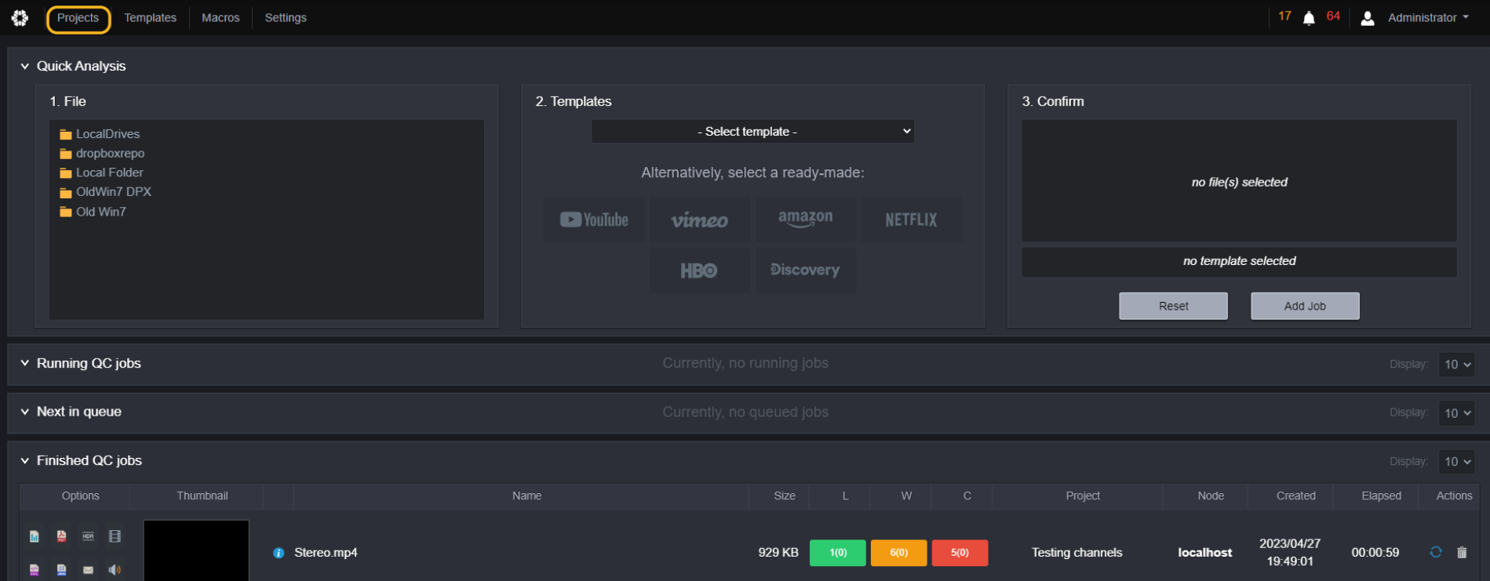The height and width of the screenshot is (581, 1490).
Task: Click the Stereo.mp4 video thumbnail
Action: [x=196, y=551]
